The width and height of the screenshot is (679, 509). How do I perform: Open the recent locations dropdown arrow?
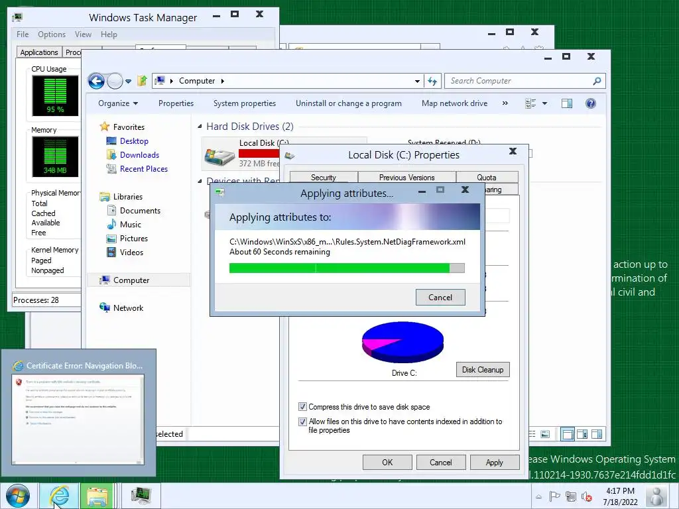pos(128,81)
